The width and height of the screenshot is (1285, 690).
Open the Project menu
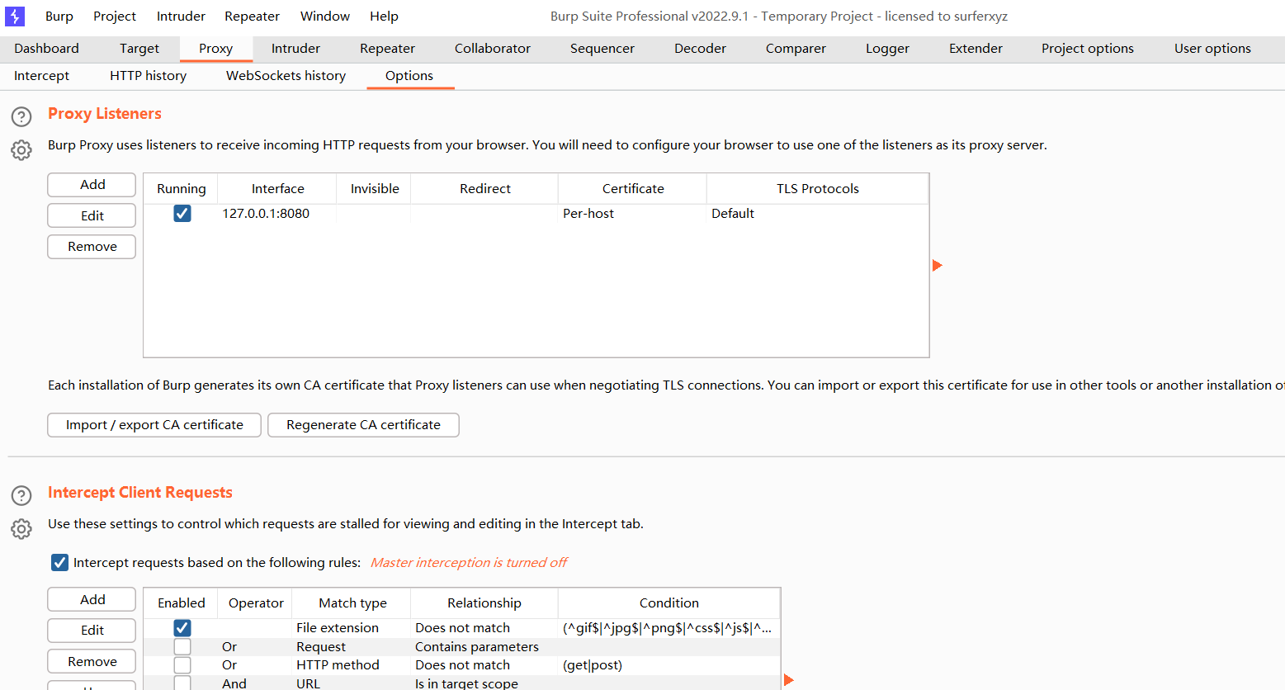point(115,17)
